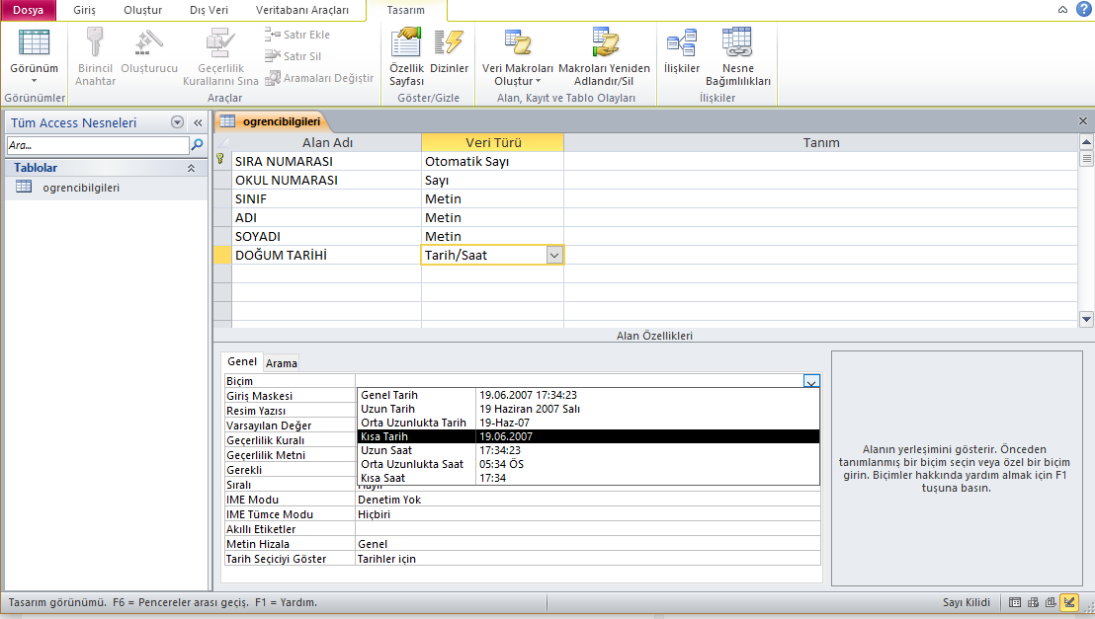Viewport: 1095px width, 619px height.
Task: Switch to the Giriş ribbon tab
Action: pos(85,10)
